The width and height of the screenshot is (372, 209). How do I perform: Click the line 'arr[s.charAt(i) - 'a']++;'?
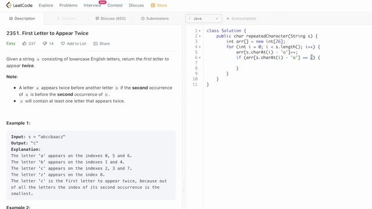pyautogui.click(x=267, y=52)
